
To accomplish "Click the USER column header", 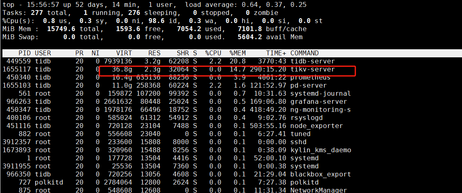I will point(43,53).
